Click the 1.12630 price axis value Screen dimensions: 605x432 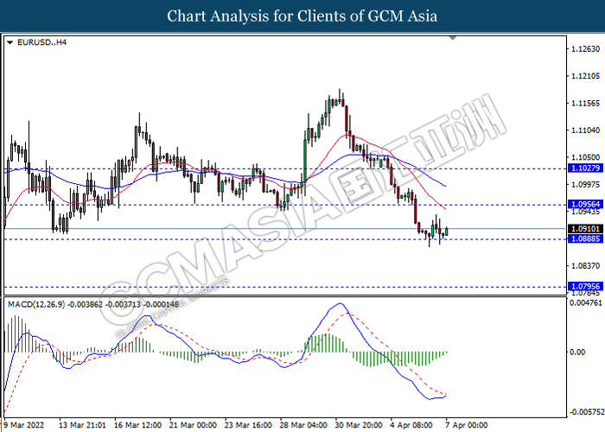pos(585,49)
